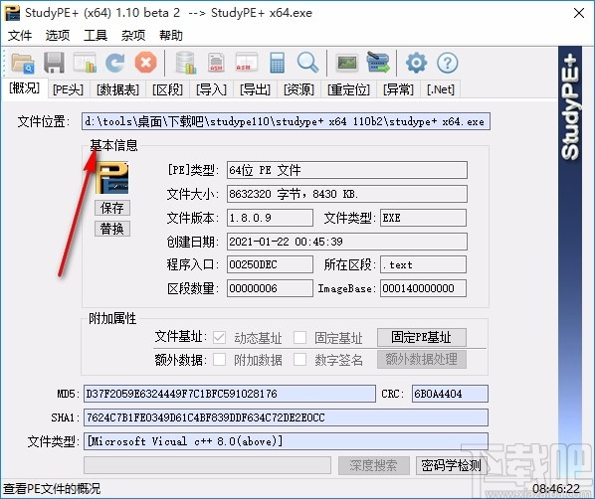This screenshot has width=595, height=499.
Task: Click the CRC field 6B0A4404
Action: [x=450, y=394]
